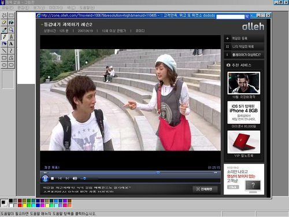
Task: Choose the navy blue palette swatch
Action: coord(38,201)
